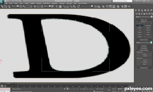Viewport: 153px width, 92px height.
Task: Click the Mirror tool icon
Action: [95, 6]
